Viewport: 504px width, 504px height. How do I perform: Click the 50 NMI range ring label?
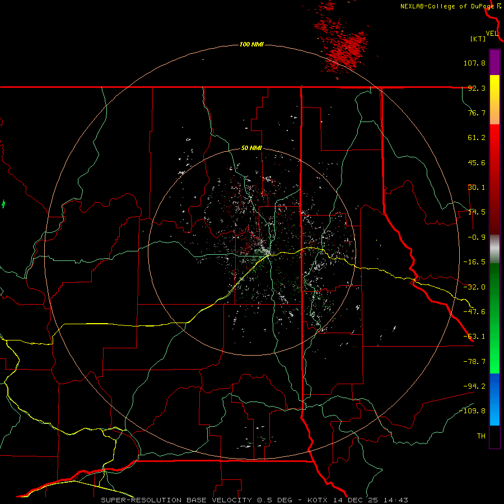click(x=251, y=148)
